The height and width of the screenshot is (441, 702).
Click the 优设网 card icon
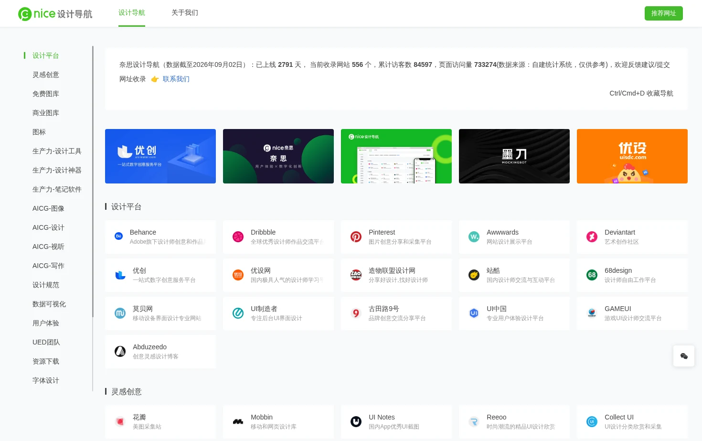238,275
